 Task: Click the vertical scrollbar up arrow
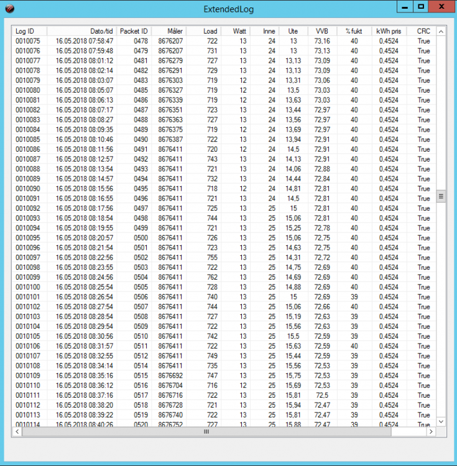(x=441, y=31)
